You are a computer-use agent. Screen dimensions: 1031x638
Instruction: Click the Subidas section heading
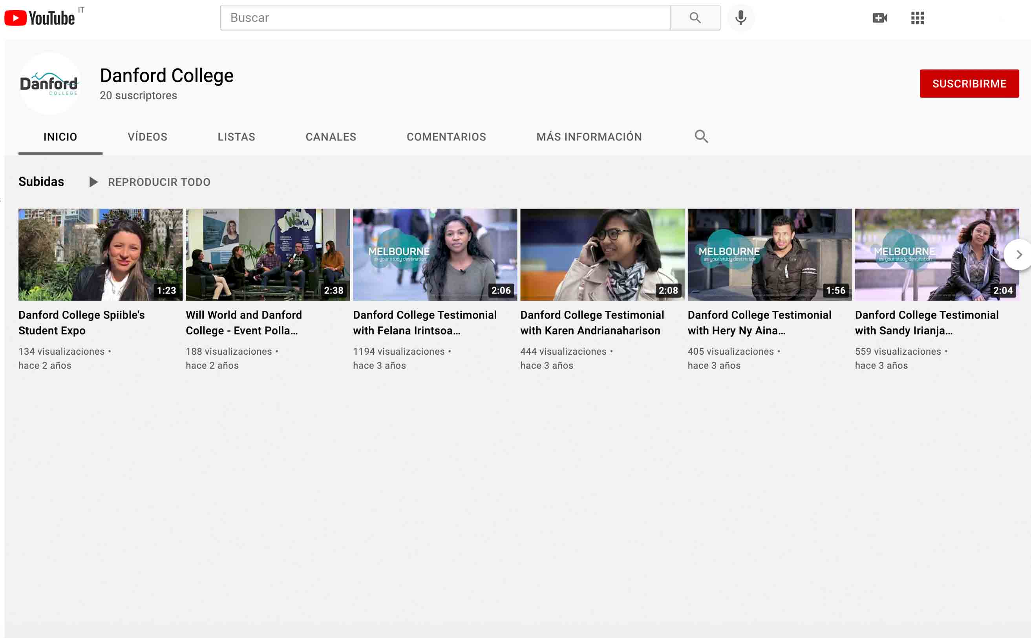41,182
